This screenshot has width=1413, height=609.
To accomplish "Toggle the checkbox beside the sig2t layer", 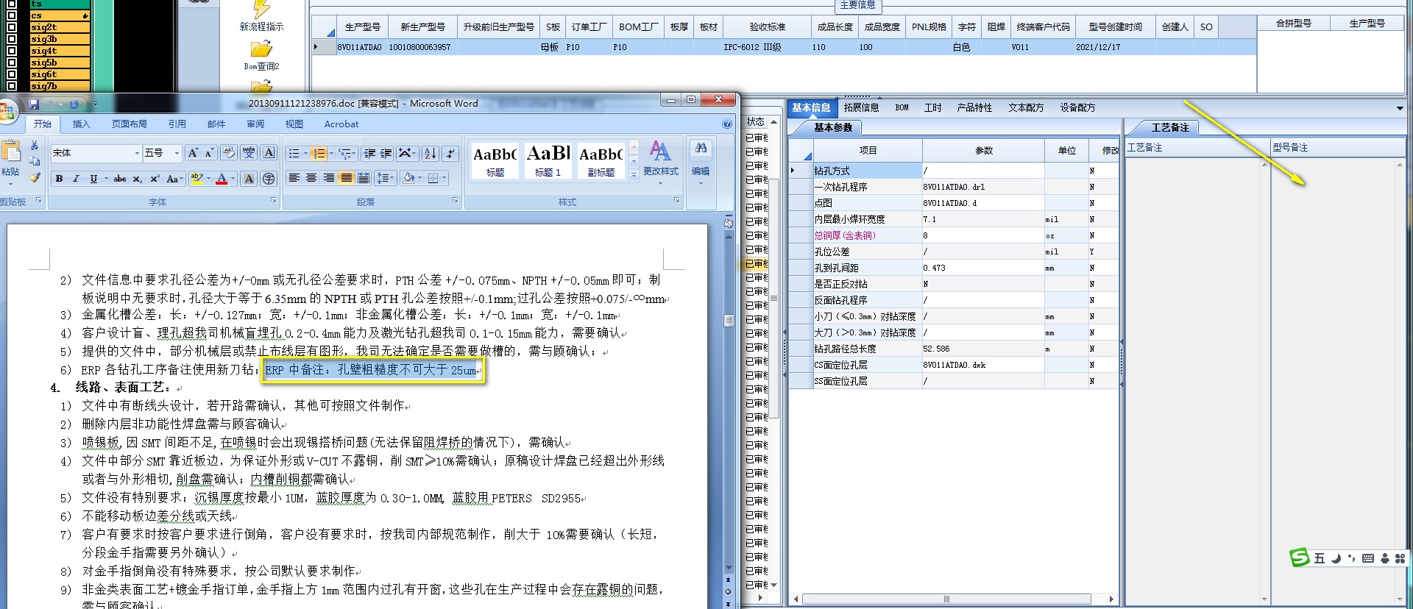I will pos(11,27).
